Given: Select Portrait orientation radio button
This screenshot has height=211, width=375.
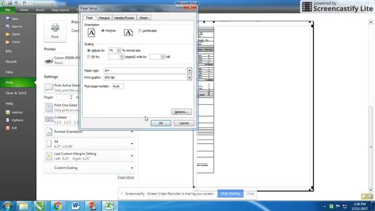Looking at the screenshot, I should pyautogui.click(x=103, y=30).
